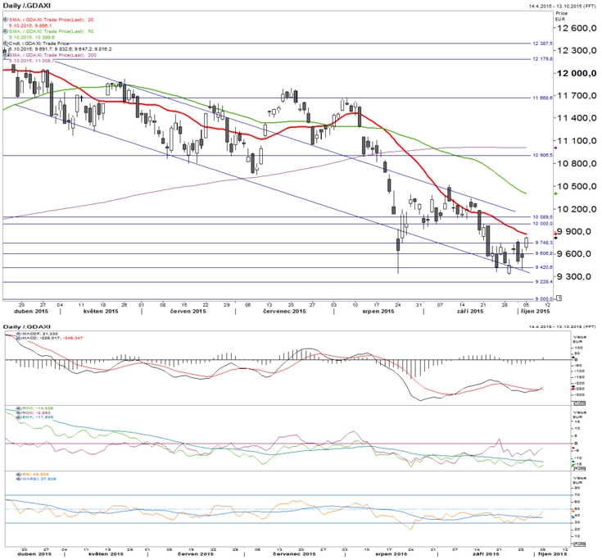Viewport: 602px width, 560px height.
Task: Toggle the green ROC 14 series icon
Action: 19,408
